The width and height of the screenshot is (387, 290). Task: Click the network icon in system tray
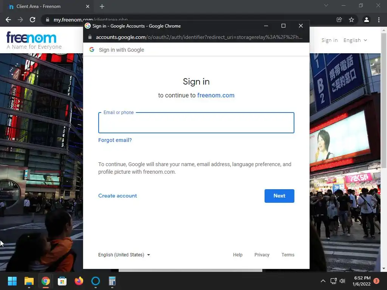(x=334, y=281)
